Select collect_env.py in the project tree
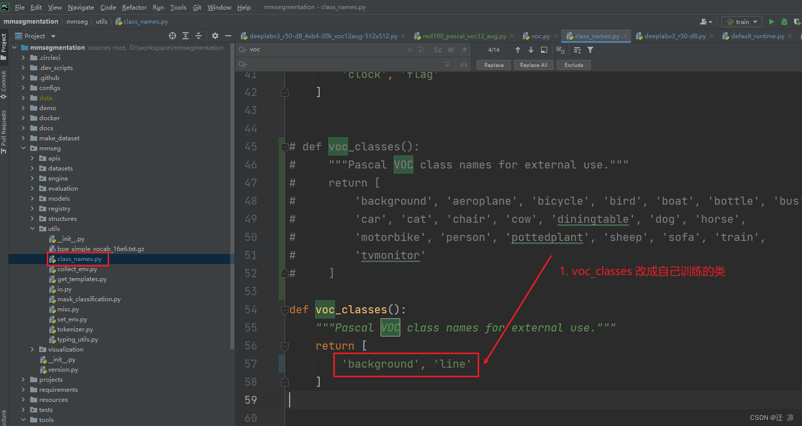 [77, 269]
